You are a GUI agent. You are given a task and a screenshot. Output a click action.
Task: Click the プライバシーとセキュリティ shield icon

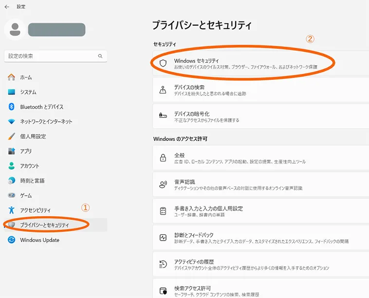tap(11, 225)
